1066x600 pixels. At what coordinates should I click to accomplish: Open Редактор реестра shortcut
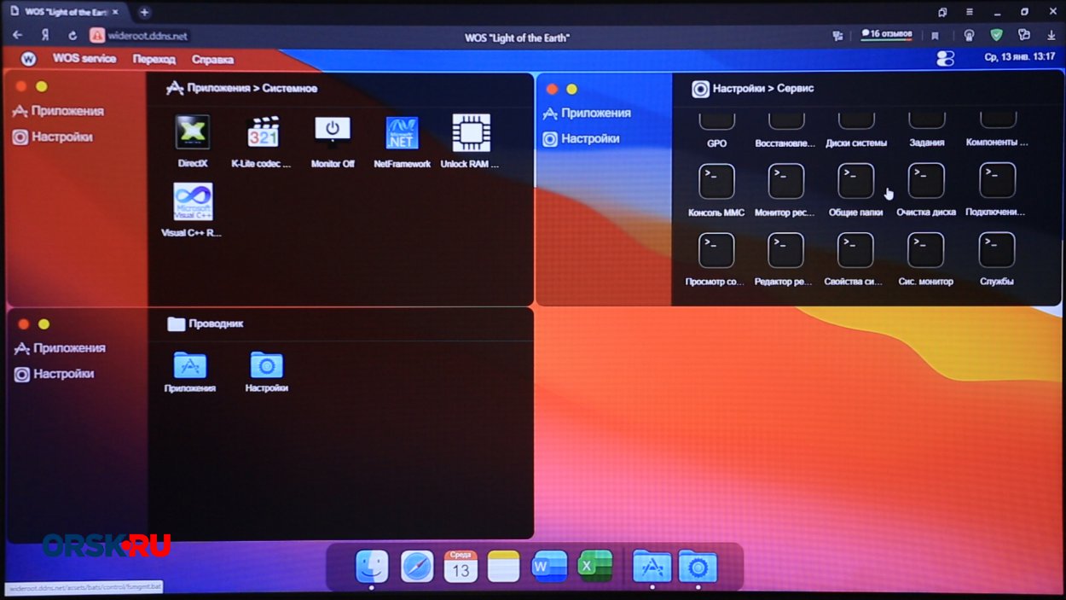[x=785, y=251]
